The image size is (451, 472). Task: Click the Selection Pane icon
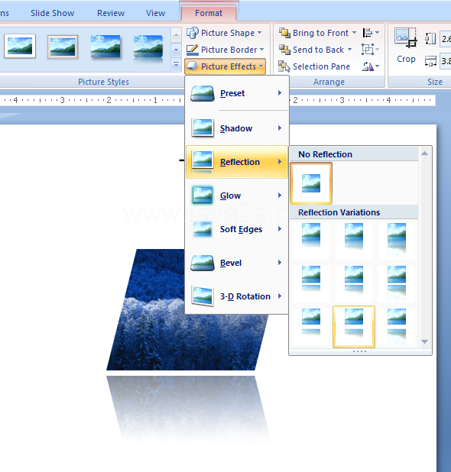click(284, 66)
